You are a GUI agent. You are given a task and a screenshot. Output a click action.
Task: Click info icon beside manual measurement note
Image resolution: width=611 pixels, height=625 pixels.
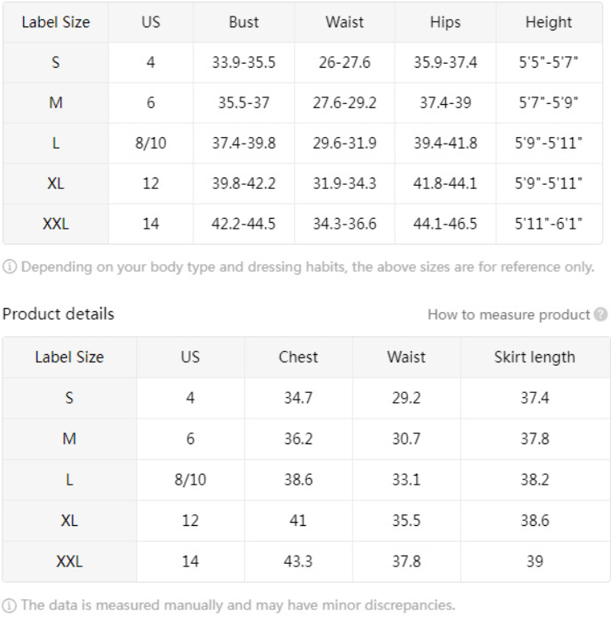coord(10,605)
